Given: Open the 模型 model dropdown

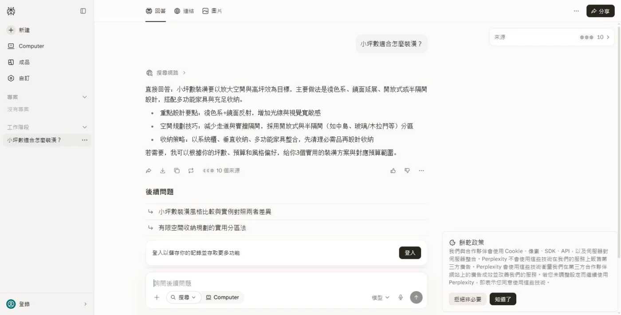Looking at the screenshot, I should pos(381,298).
